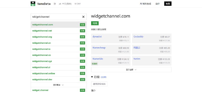This screenshot has width=202, height=92.
Task: Click the 可用 badge beside widget.channel
Action: 83,90
